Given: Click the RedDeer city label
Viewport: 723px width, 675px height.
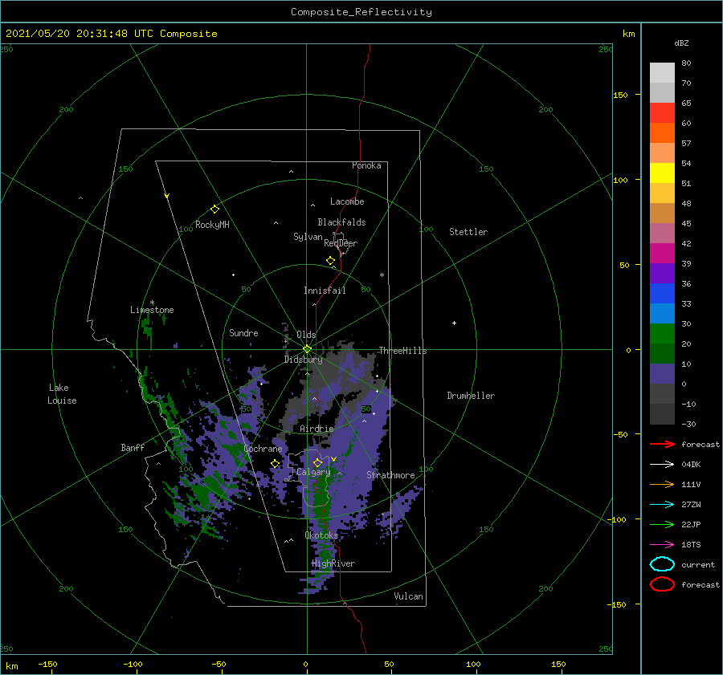Looking at the screenshot, I should [341, 243].
